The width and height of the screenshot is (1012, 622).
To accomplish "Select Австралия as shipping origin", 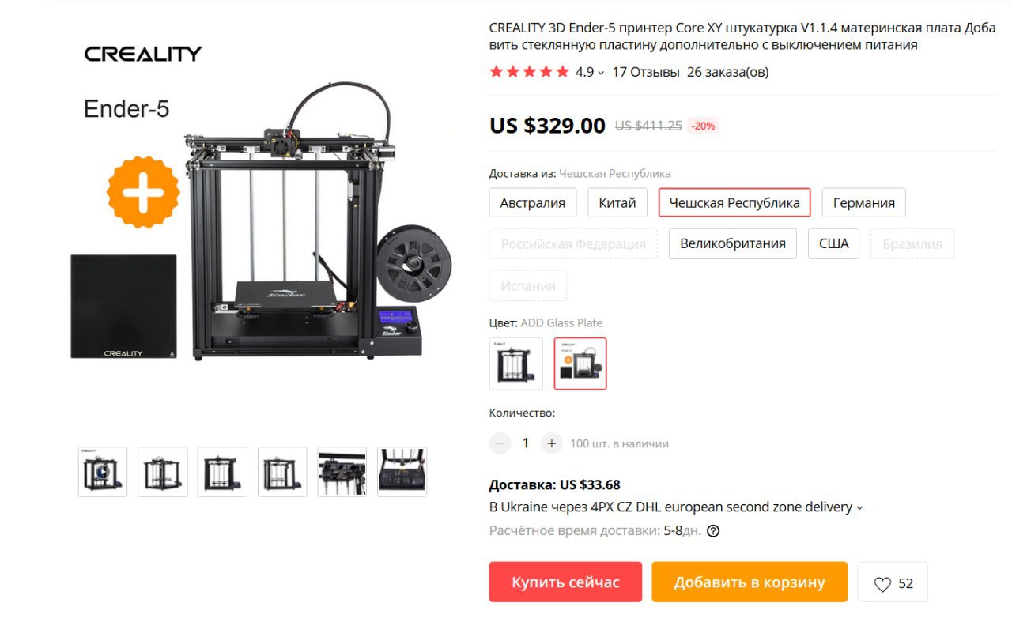I will 533,202.
